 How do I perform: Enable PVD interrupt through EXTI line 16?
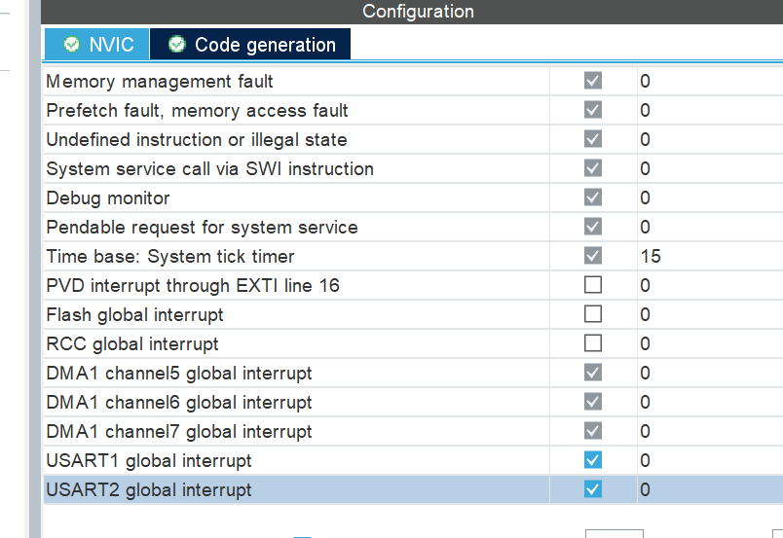[592, 285]
